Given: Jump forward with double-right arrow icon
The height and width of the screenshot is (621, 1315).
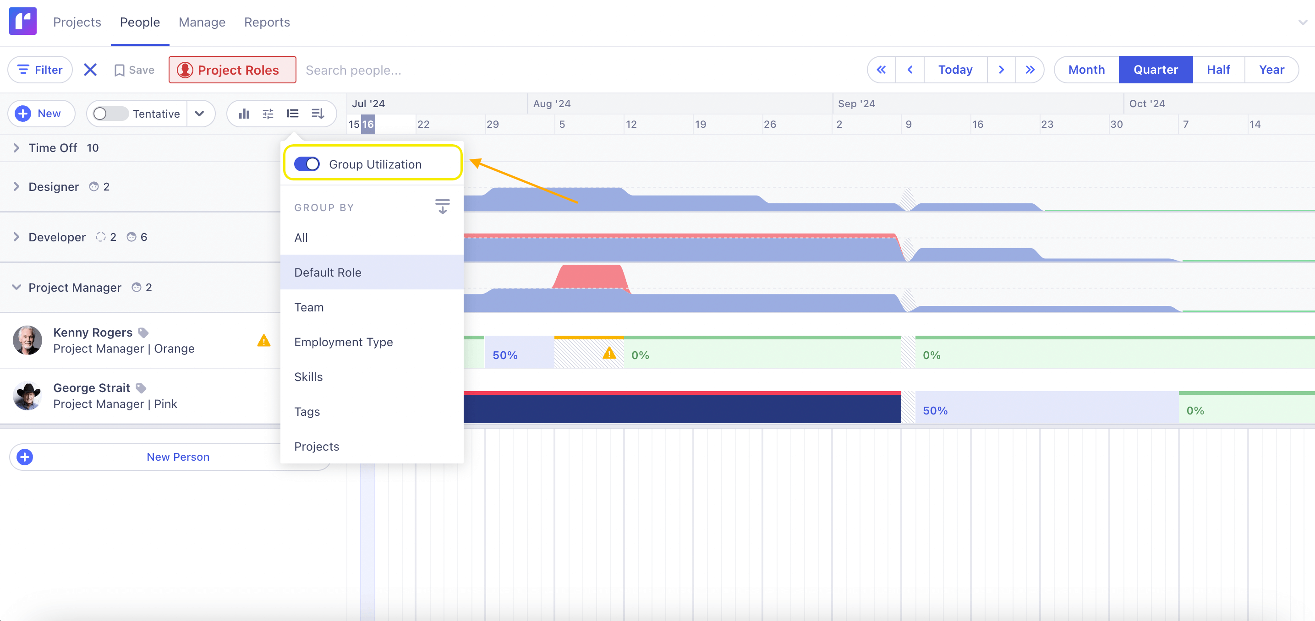Looking at the screenshot, I should click(x=1030, y=70).
